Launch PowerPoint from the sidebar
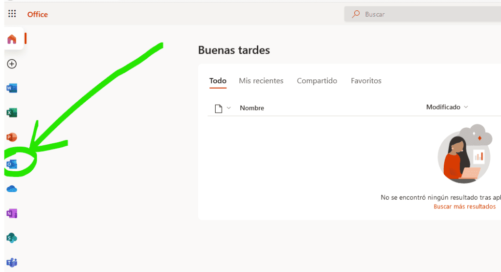 (x=12, y=137)
